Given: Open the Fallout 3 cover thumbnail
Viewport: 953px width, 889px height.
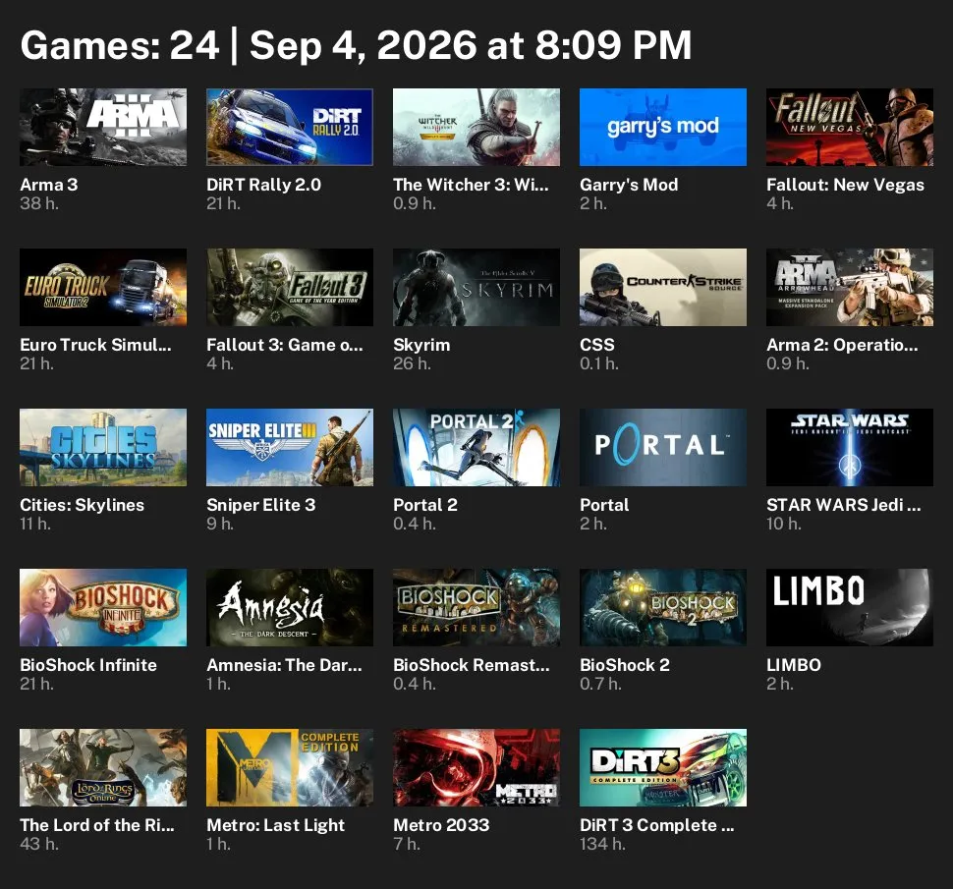Looking at the screenshot, I should [290, 288].
